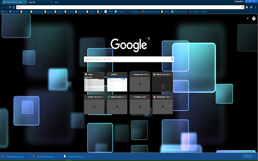Expand options arrow for second downloaded zip
Screen dimensions: 258x161
pos(58,157)
